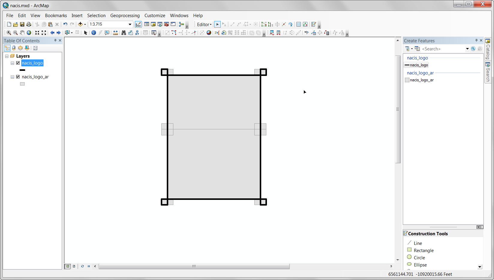Open the Go To XY tool
The height and width of the screenshot is (280, 494).
click(137, 33)
